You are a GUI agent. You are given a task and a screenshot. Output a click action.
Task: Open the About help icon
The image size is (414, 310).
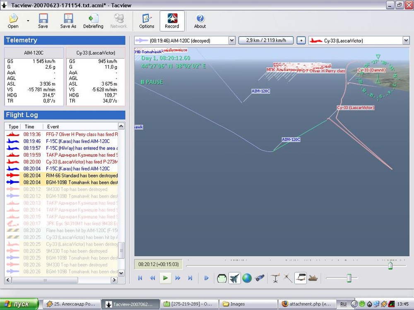200,21
